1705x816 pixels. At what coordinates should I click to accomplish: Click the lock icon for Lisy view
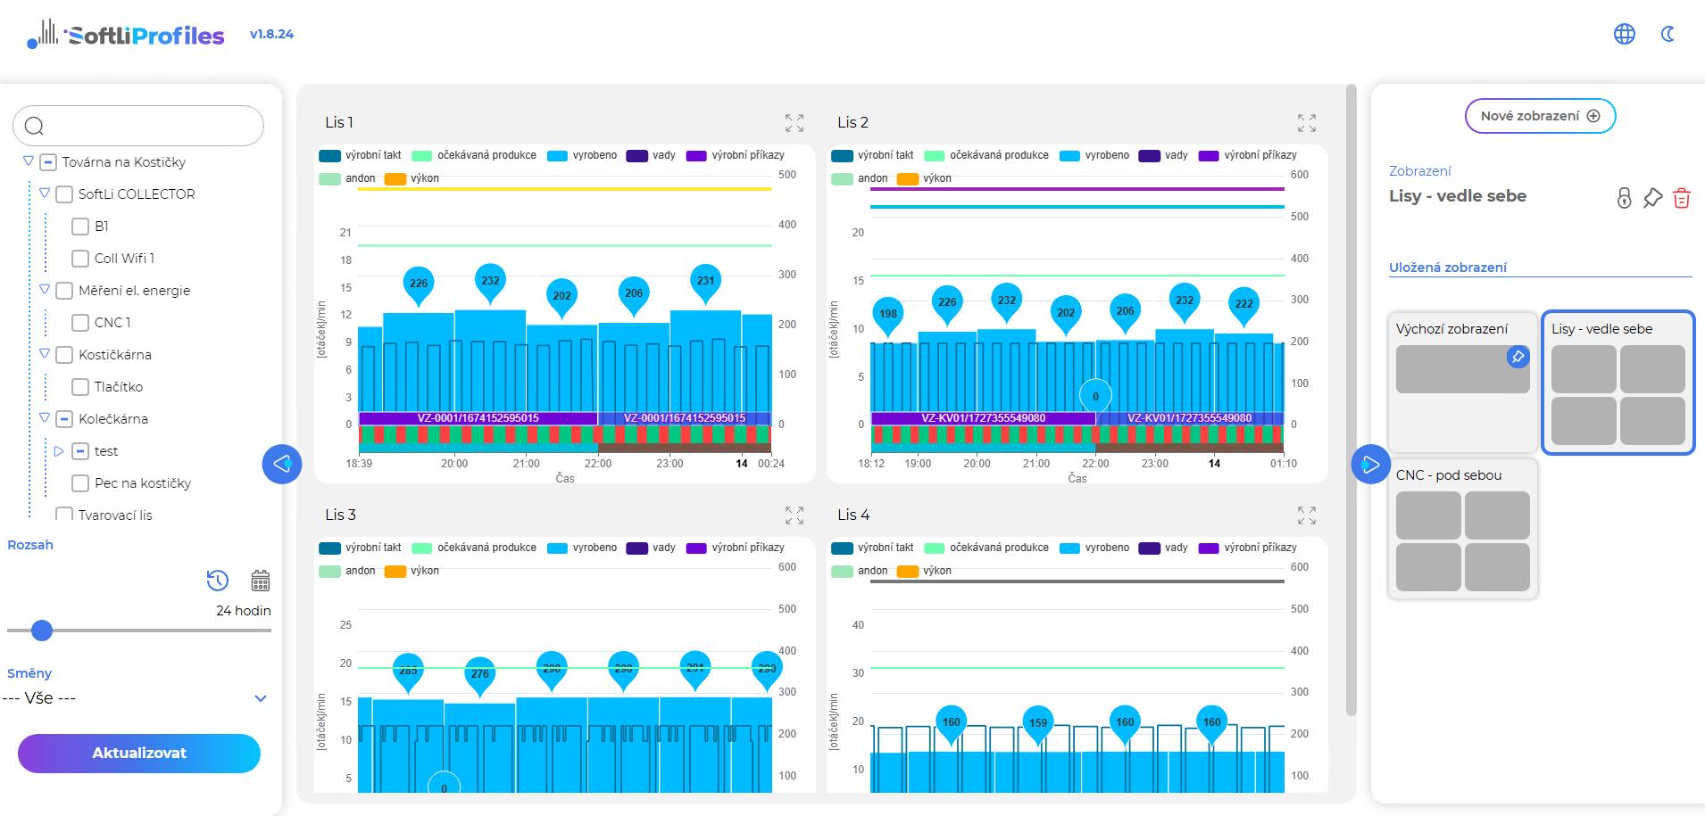[x=1625, y=197]
